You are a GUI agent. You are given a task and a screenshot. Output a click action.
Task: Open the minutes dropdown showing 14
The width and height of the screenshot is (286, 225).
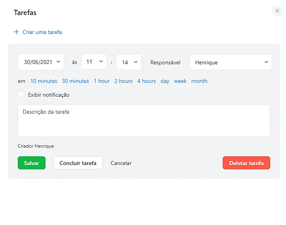pyautogui.click(x=129, y=62)
